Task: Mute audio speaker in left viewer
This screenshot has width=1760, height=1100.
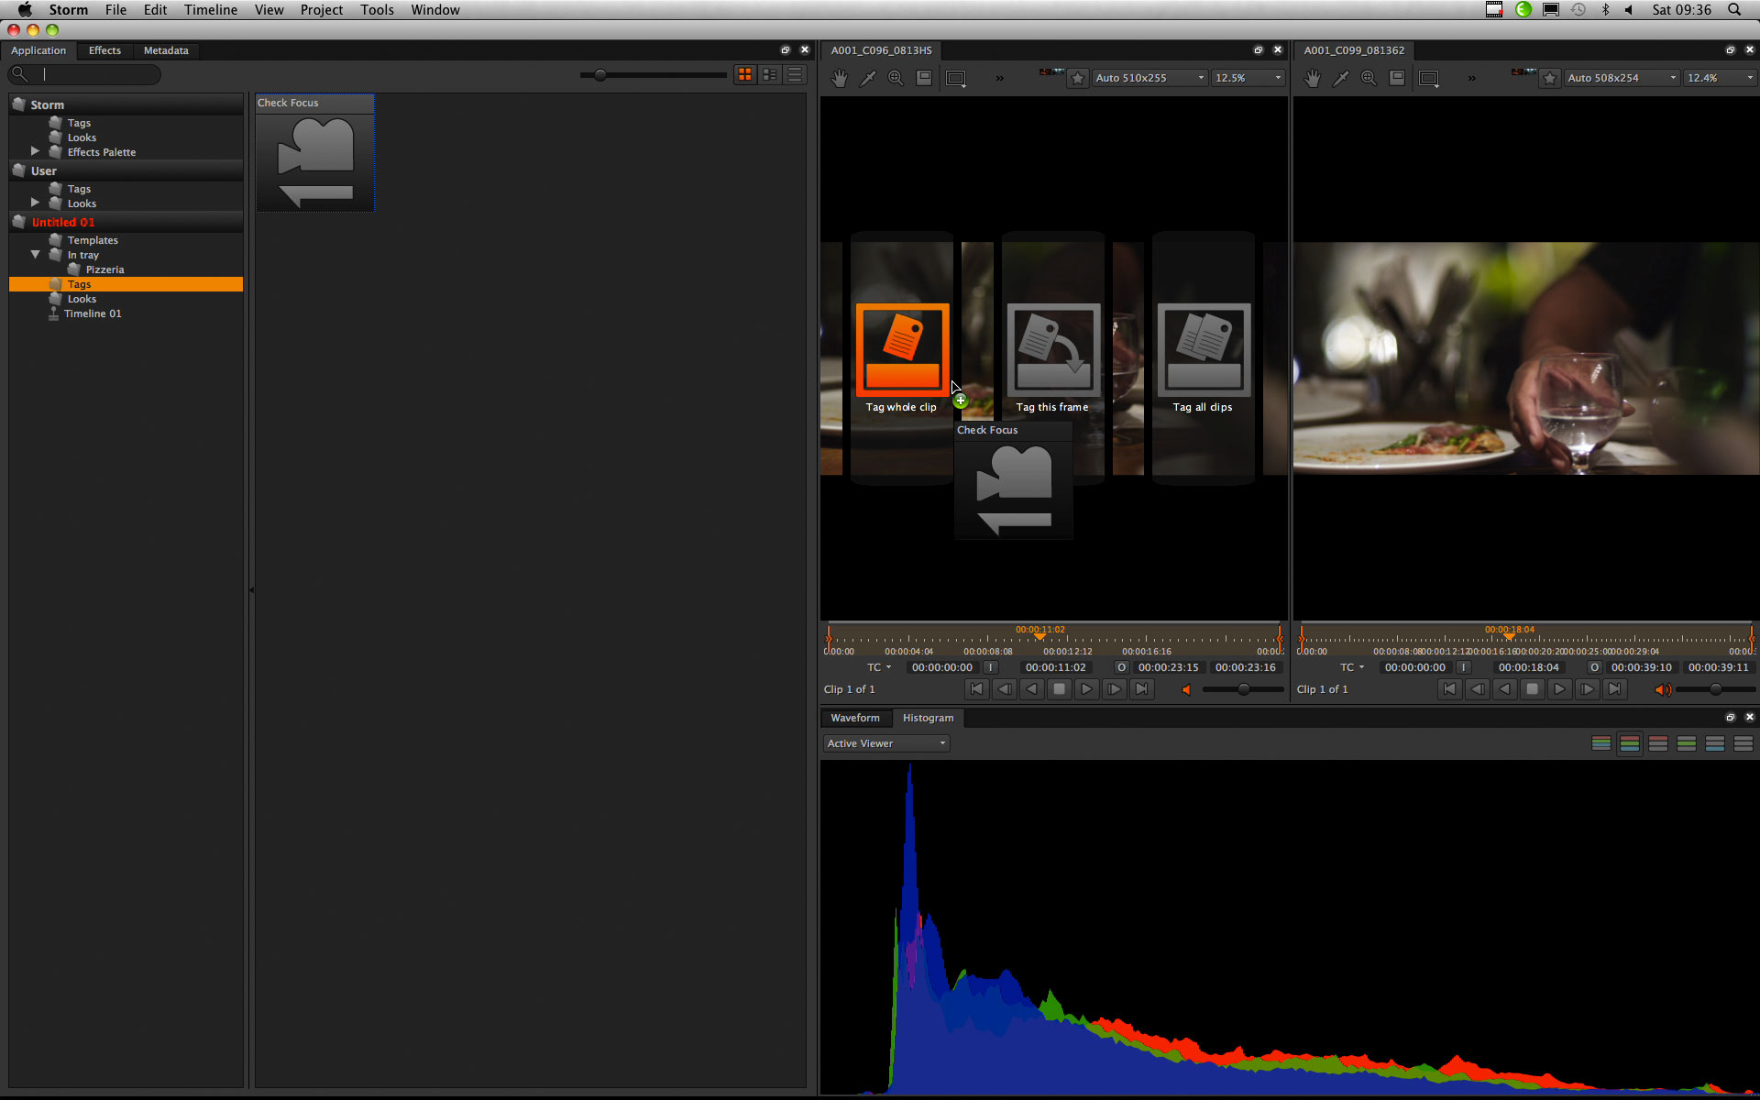Action: pyautogui.click(x=1186, y=689)
